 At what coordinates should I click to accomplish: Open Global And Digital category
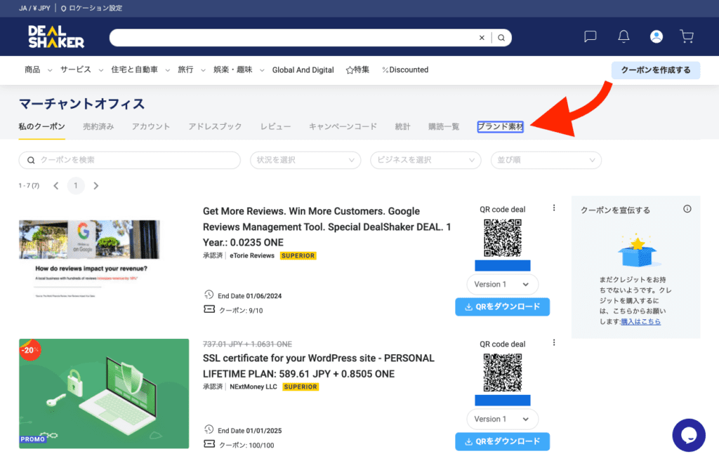303,70
